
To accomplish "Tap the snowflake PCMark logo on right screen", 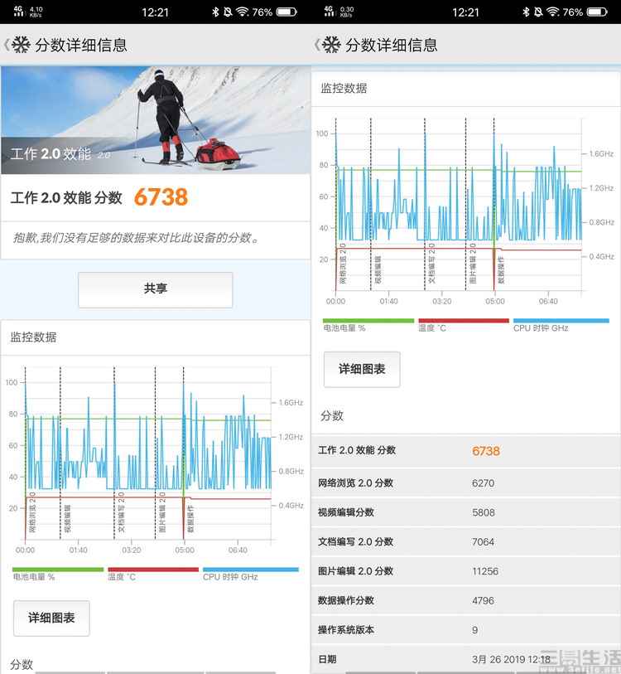I will [331, 45].
